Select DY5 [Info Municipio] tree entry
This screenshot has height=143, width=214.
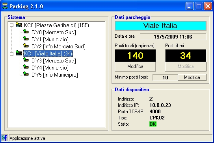(55, 75)
